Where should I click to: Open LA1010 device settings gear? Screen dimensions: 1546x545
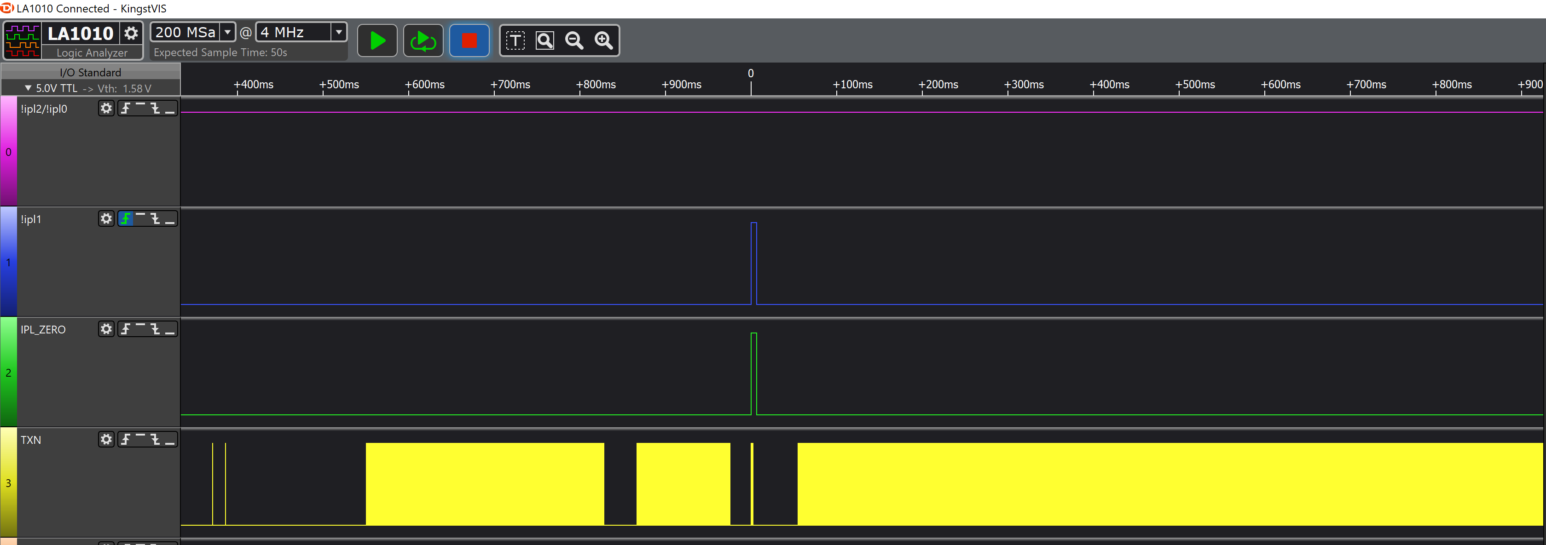pyautogui.click(x=131, y=33)
